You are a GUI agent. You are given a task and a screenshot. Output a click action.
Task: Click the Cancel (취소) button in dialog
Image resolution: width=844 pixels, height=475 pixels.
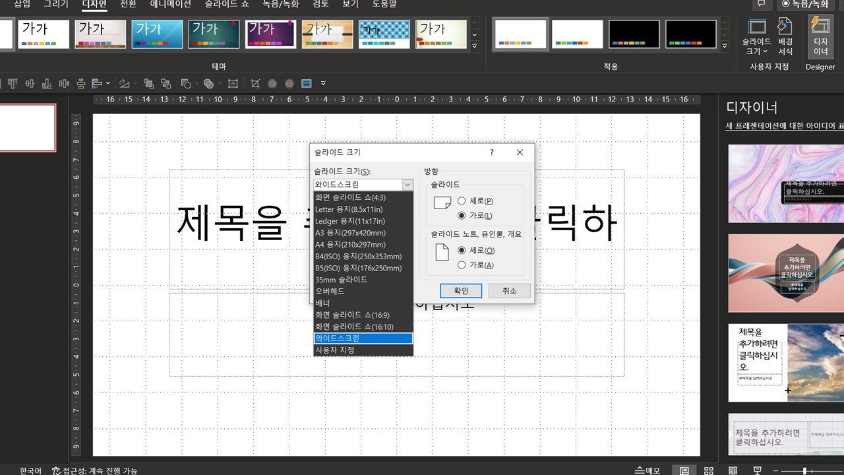coord(510,291)
